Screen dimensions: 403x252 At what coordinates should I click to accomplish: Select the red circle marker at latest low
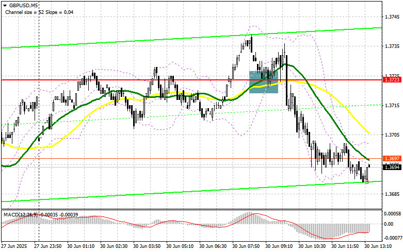pyautogui.click(x=367, y=182)
